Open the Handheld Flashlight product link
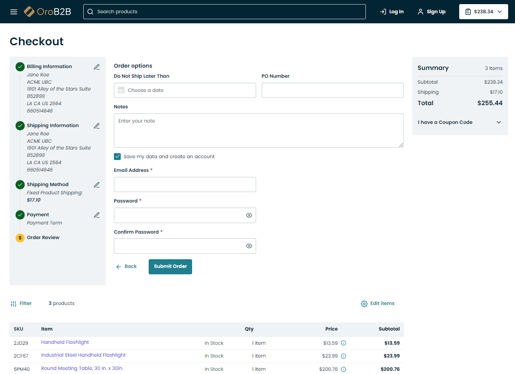Viewport: 515px width, 374px height. point(65,342)
